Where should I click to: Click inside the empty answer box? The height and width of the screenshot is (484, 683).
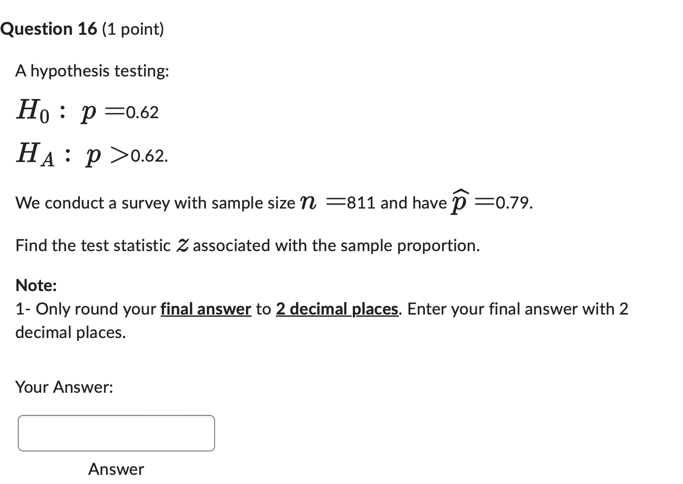[x=115, y=433]
